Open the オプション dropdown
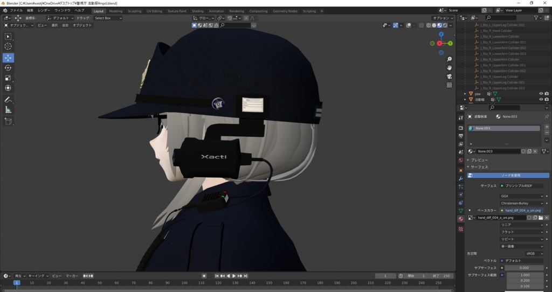 click(443, 18)
